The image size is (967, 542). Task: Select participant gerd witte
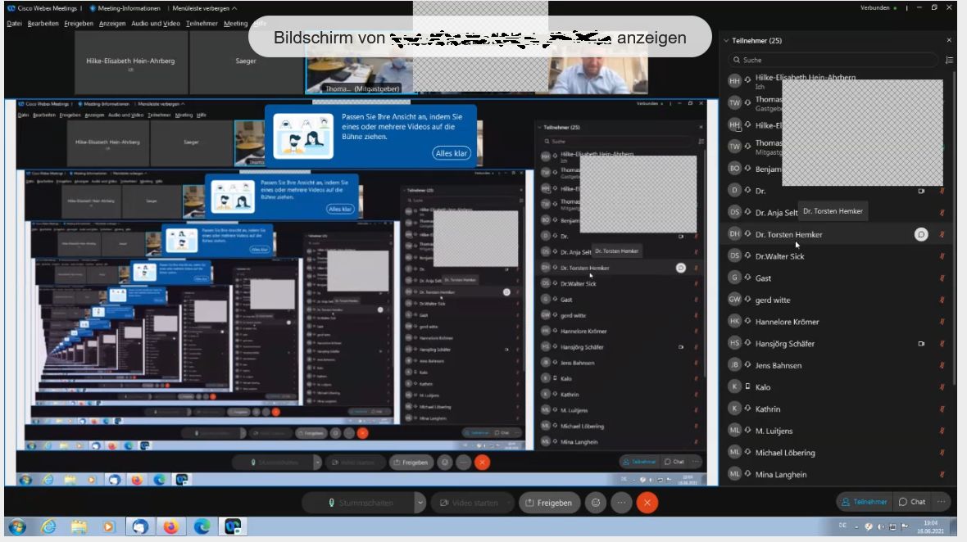coord(836,300)
